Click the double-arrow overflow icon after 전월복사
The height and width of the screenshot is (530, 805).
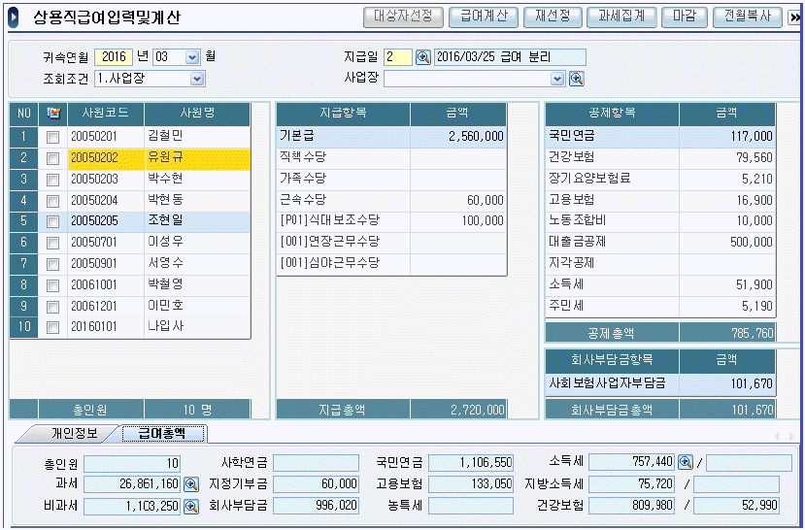click(x=794, y=17)
